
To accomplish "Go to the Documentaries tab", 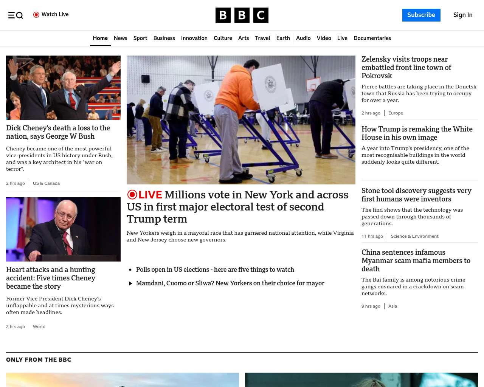I will [372, 38].
